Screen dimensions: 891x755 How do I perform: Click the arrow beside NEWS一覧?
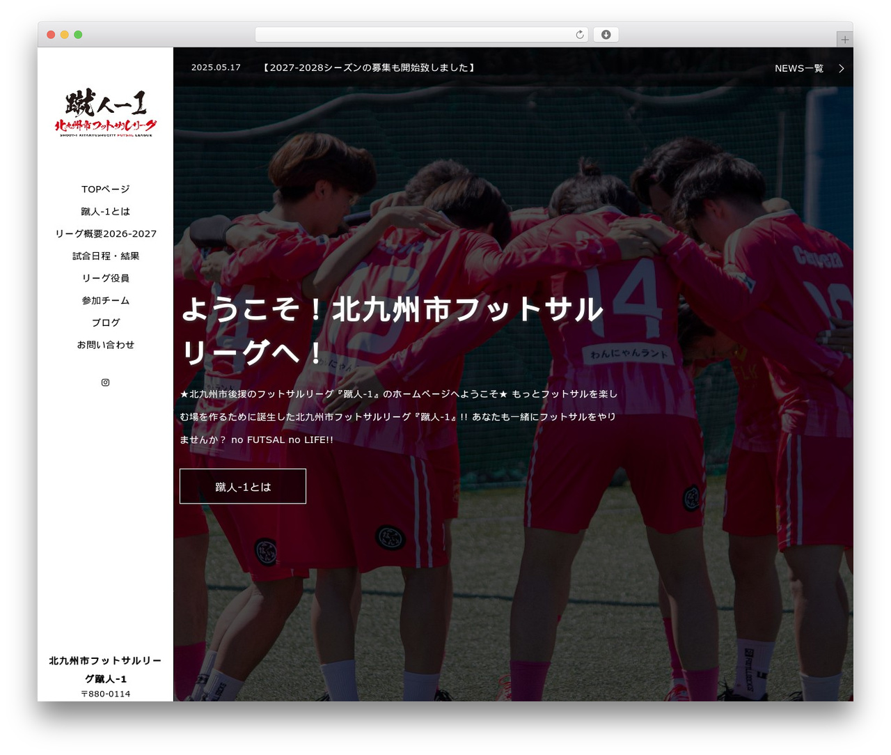click(x=841, y=68)
